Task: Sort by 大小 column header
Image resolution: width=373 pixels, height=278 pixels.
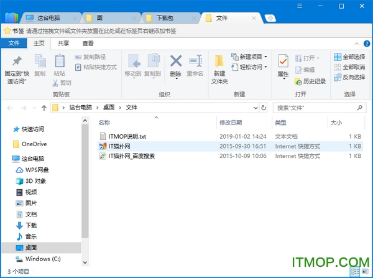Action: 336,123
